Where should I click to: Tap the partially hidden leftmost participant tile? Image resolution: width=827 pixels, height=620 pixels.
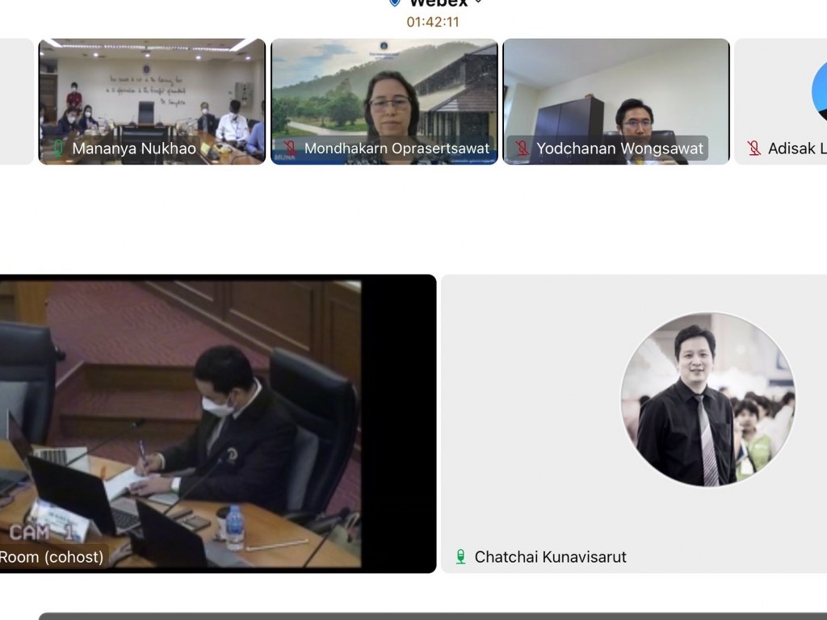(16, 101)
